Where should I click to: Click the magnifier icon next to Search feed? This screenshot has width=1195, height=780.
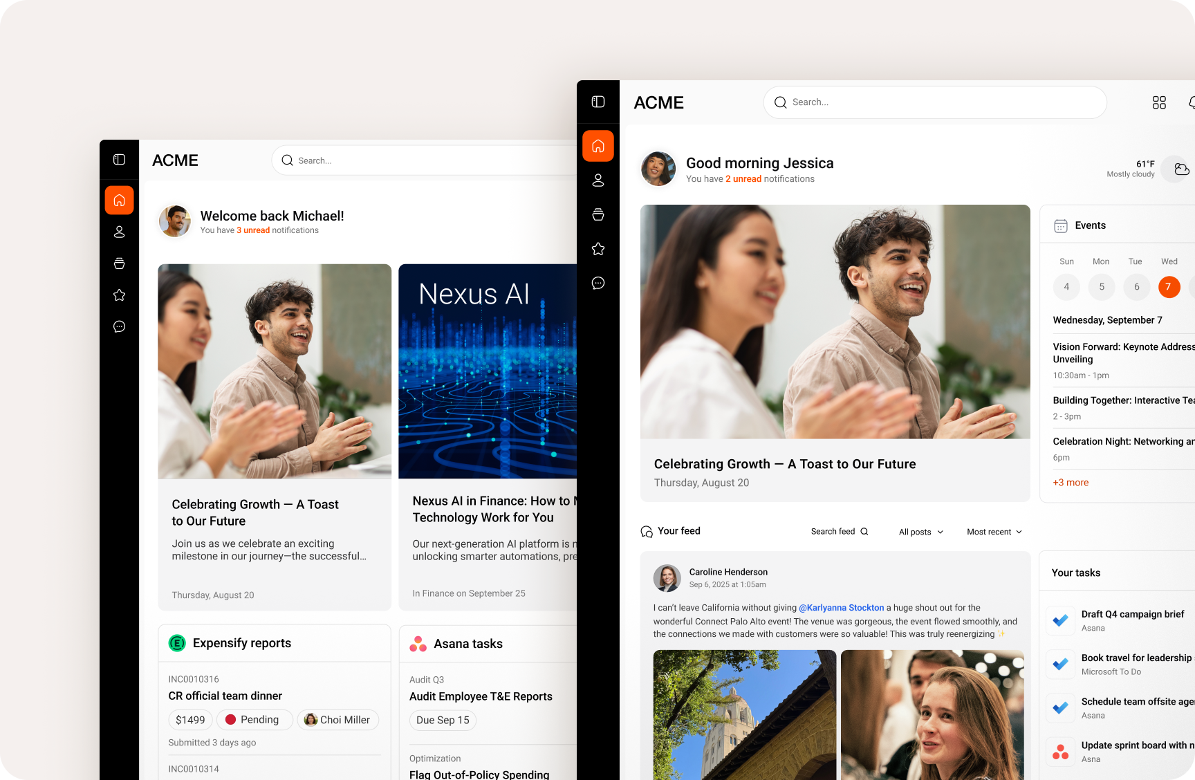[x=864, y=532]
